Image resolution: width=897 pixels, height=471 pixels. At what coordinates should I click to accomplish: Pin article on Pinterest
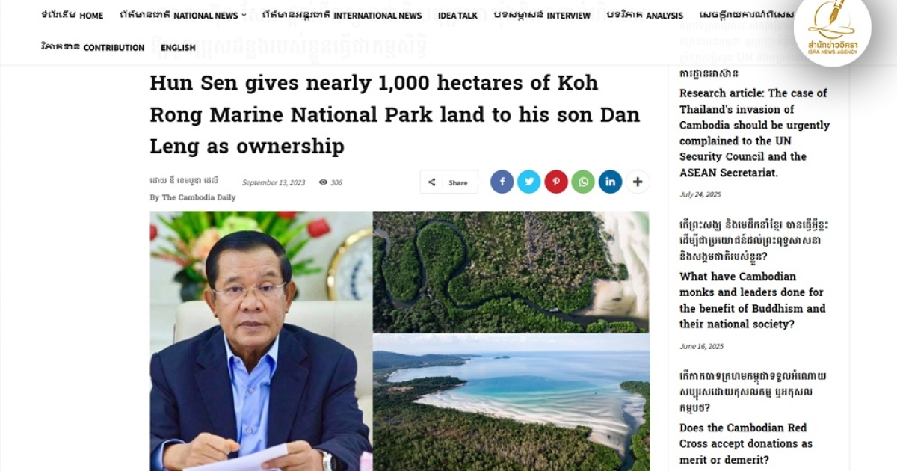(x=556, y=182)
